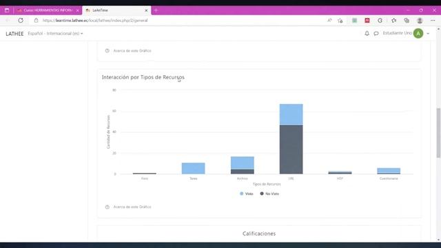Viewport: 441px width, 248px height.
Task: Click the Foro category label on x-axis
Action: (144, 178)
